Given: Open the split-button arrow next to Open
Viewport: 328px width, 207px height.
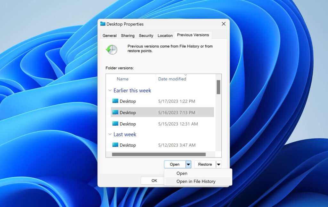Looking at the screenshot, I should click(x=188, y=164).
